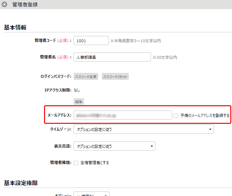Click the 管理者名 input field
The height and width of the screenshot is (196, 232).
click(x=112, y=57)
